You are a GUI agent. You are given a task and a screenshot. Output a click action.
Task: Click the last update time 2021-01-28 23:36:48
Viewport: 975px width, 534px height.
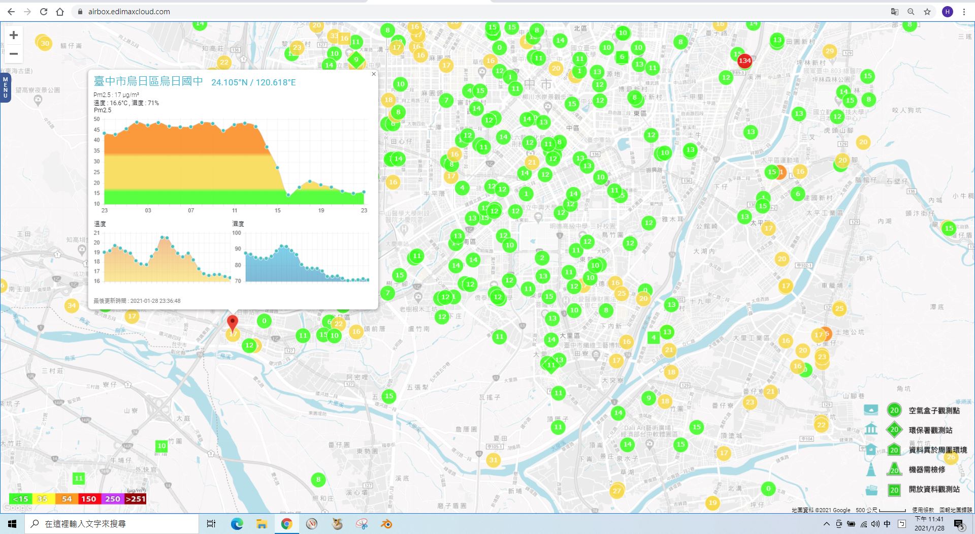[x=137, y=301]
